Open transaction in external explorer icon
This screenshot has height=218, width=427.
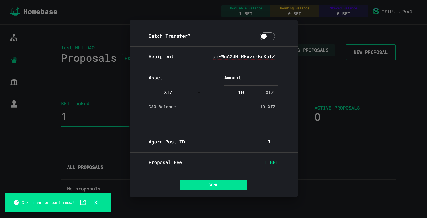pyautogui.click(x=83, y=202)
